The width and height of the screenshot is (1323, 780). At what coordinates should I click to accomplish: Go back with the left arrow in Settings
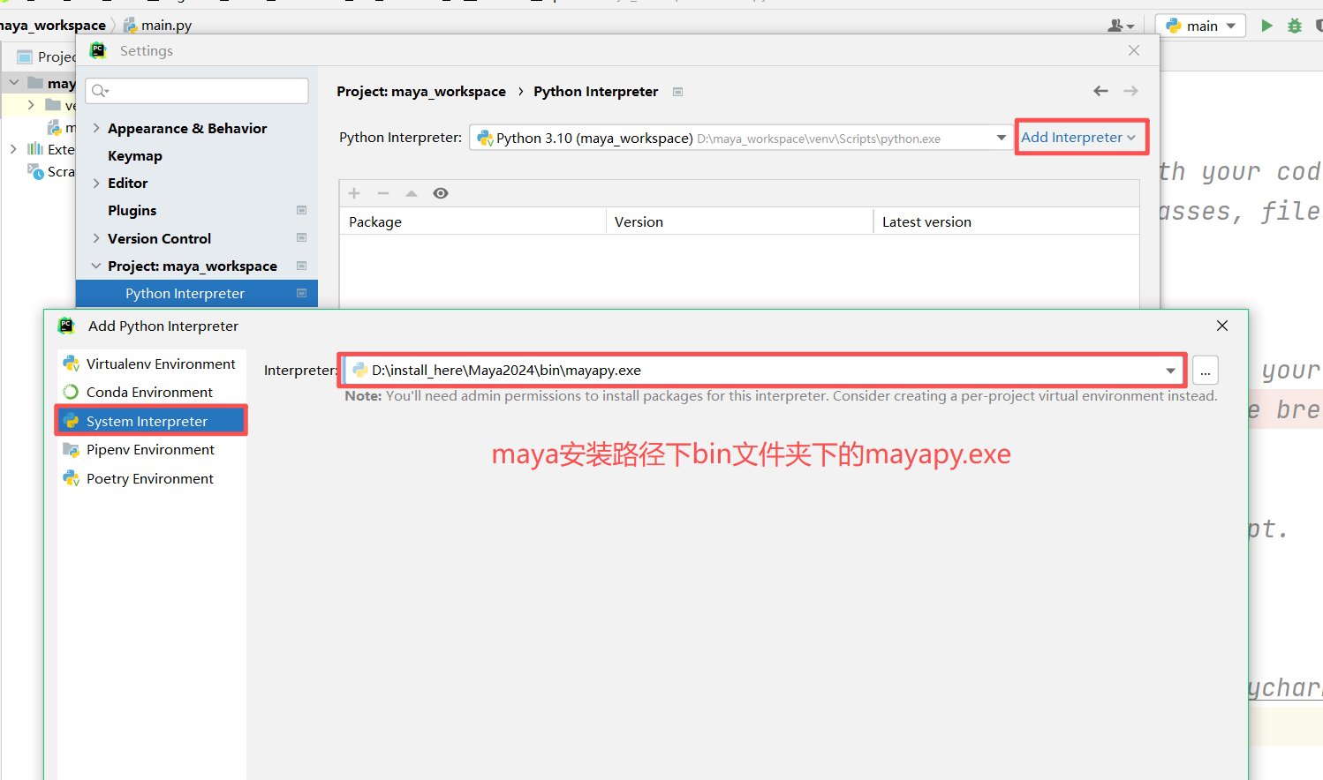pyautogui.click(x=1100, y=91)
